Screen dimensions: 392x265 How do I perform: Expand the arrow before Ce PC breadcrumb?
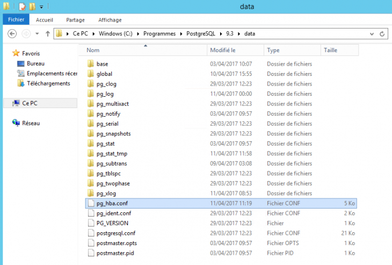[x=68, y=34]
